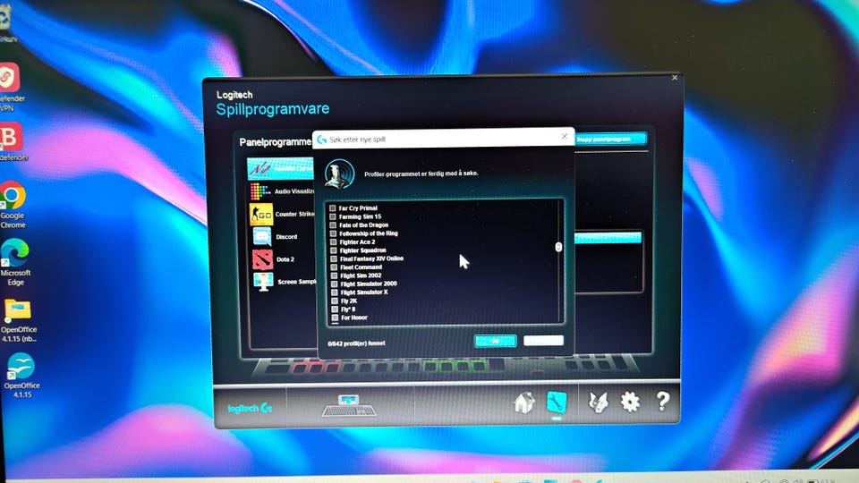Tick the Fighter Squadron checkbox
Viewport: 859px width, 483px height.
(x=333, y=250)
